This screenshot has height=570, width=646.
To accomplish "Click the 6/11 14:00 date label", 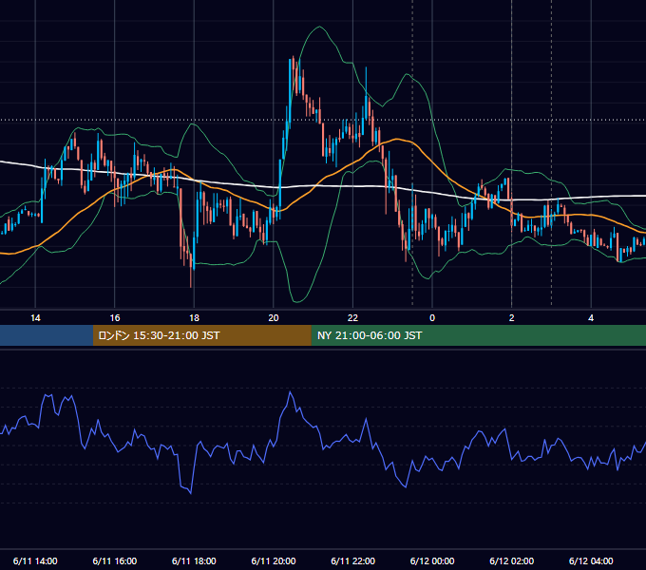I will coord(35,560).
